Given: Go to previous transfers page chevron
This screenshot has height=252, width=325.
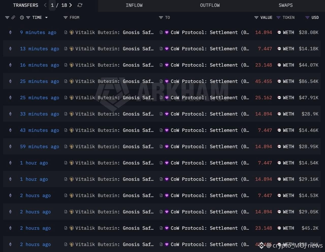Looking at the screenshot, I should 45,5.
